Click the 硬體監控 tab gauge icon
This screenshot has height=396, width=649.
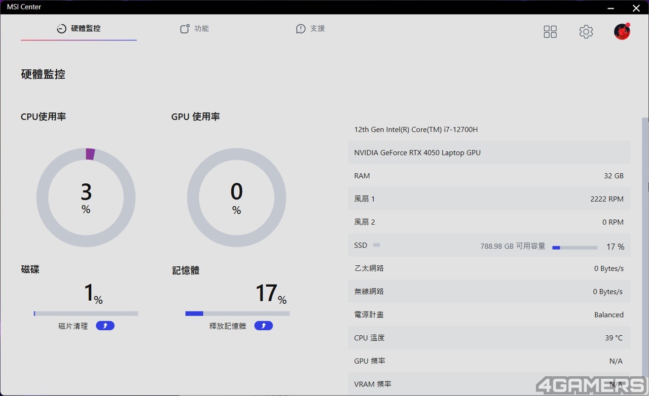(61, 29)
